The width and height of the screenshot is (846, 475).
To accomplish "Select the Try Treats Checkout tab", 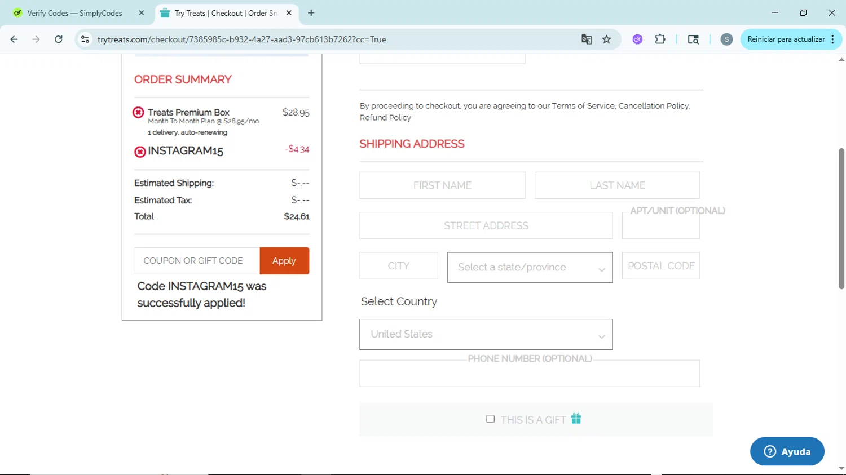I will 226,13.
